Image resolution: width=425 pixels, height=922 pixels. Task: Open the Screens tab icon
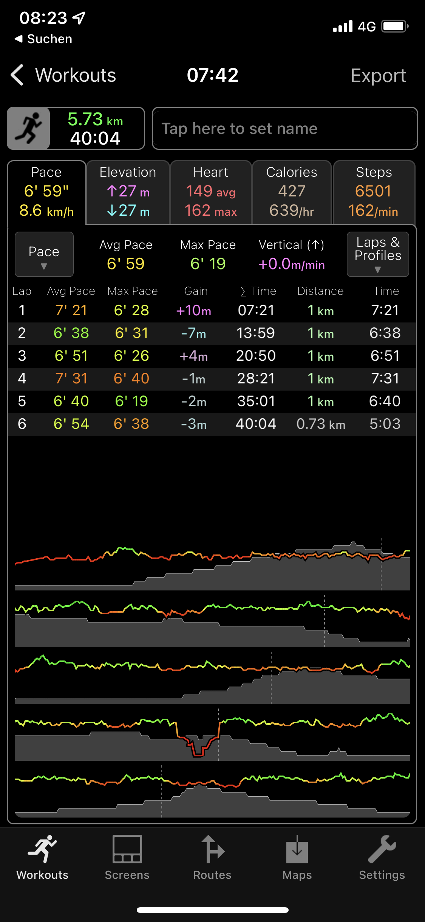point(127,850)
